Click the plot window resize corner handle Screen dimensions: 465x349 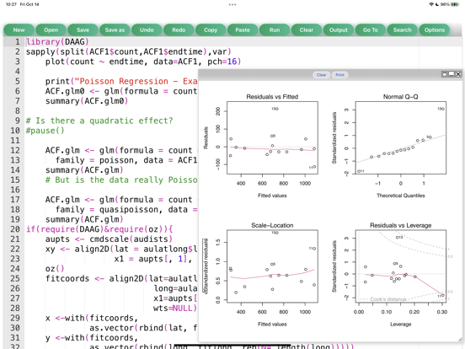460,339
